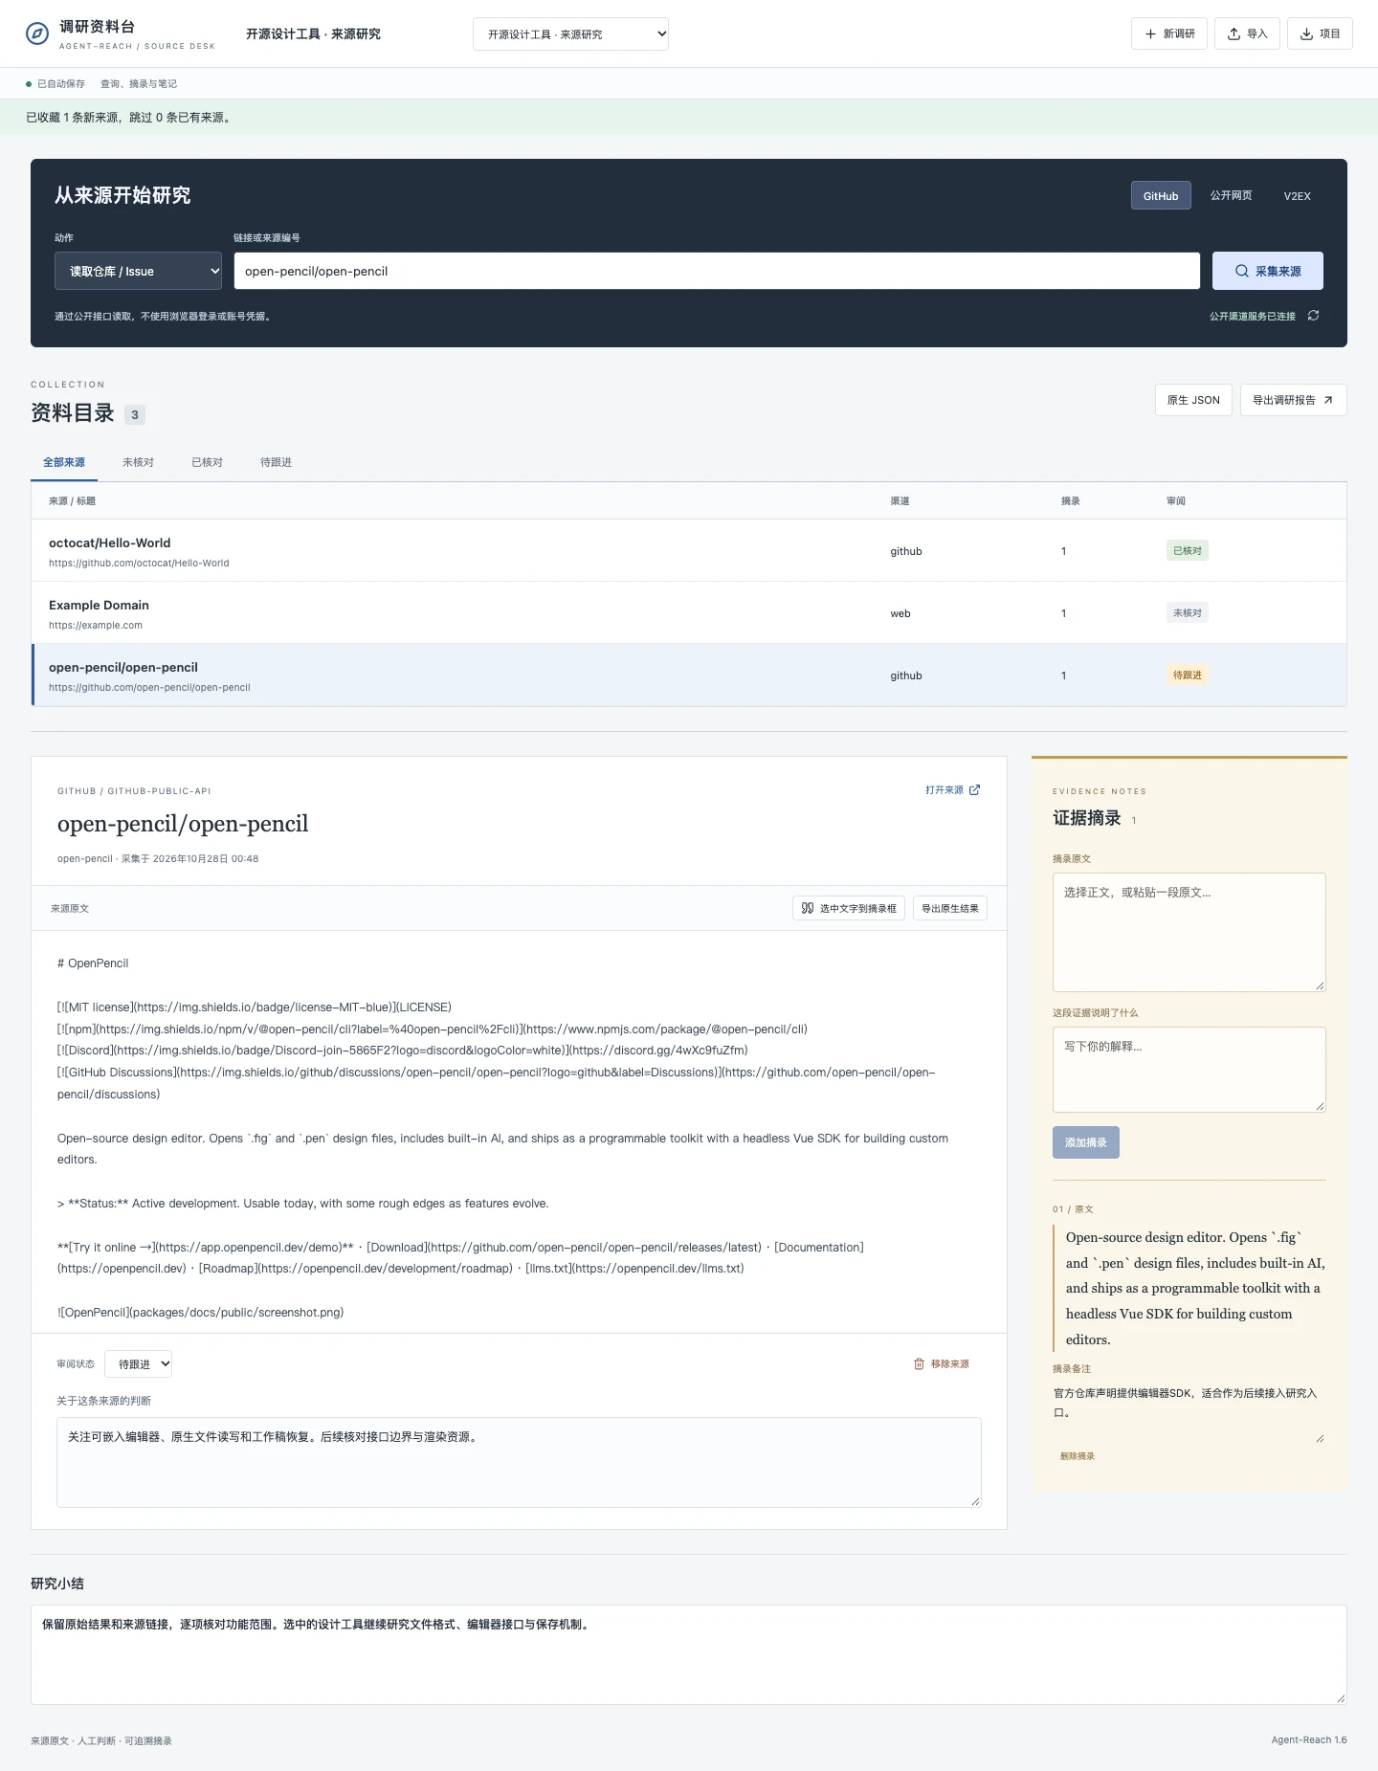1378x1771 pixels.
Task: Click the 未核对 badge on Example Domain row
Action: pyautogui.click(x=1187, y=612)
